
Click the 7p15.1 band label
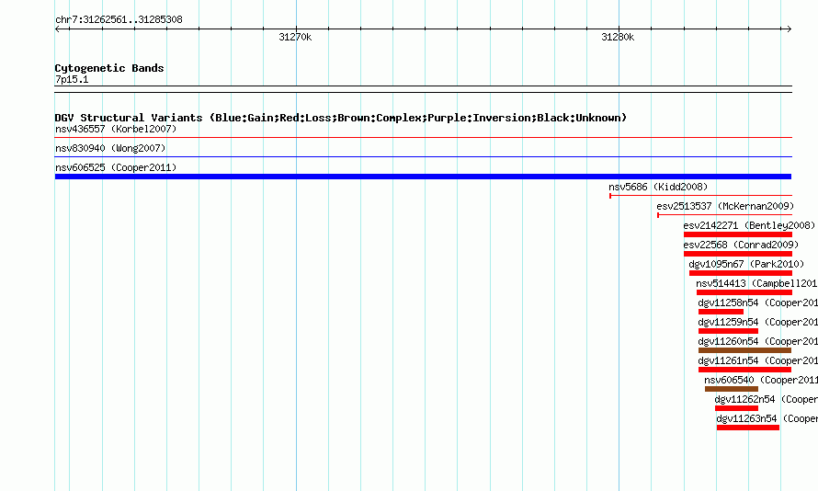click(x=72, y=79)
